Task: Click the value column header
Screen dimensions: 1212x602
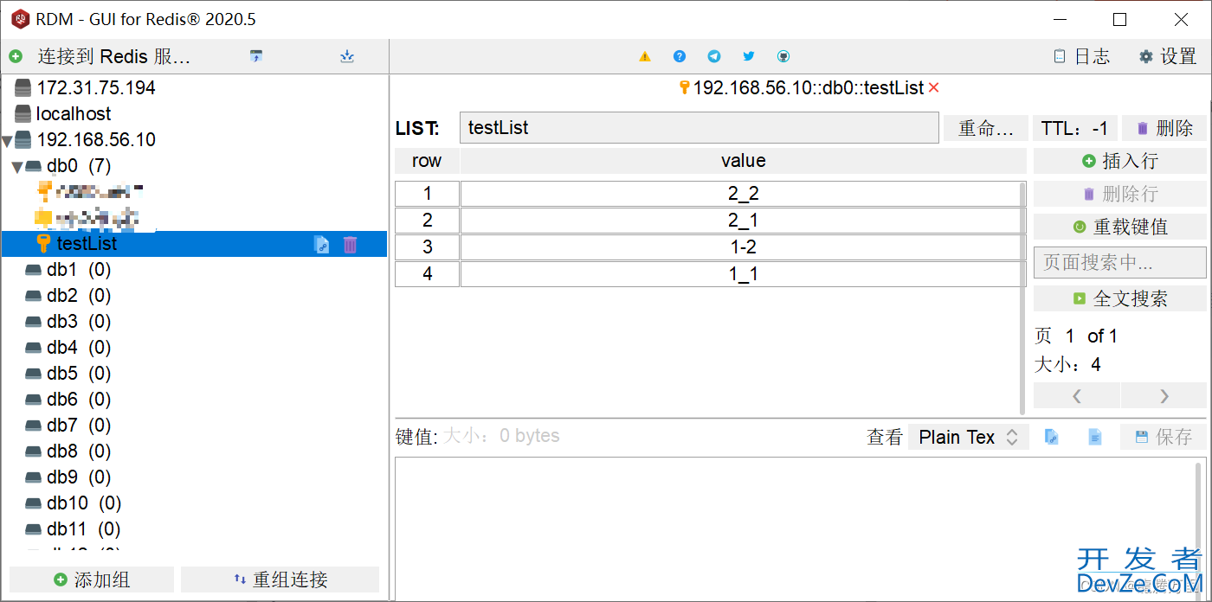Action: [743, 161]
